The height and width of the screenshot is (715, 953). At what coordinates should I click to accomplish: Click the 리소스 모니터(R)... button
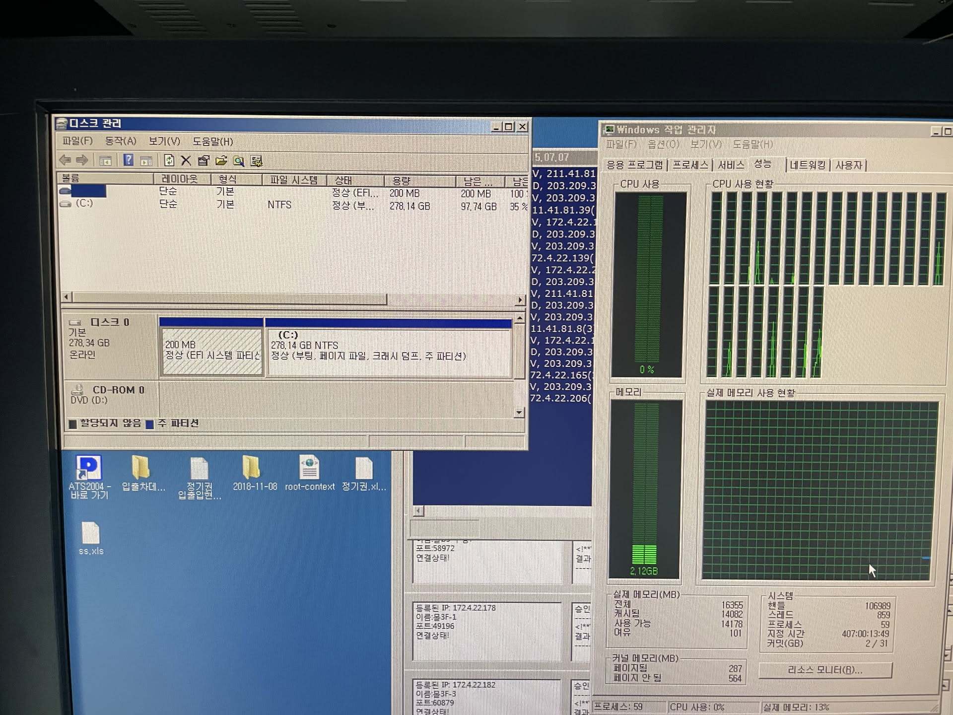825,670
